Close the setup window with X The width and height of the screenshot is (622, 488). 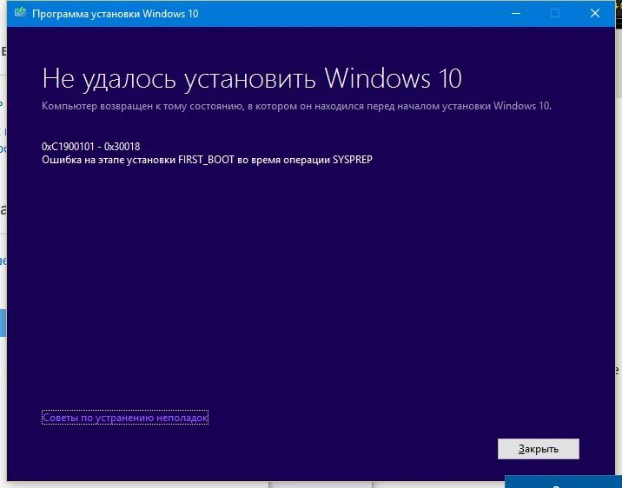tap(594, 13)
